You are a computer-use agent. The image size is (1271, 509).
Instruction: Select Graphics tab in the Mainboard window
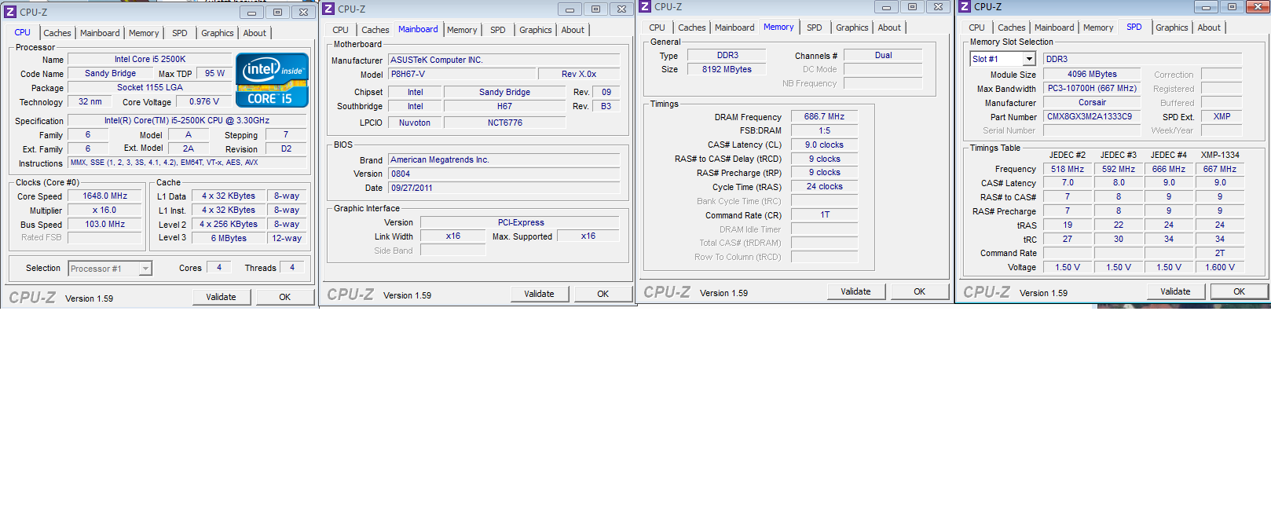click(x=536, y=30)
